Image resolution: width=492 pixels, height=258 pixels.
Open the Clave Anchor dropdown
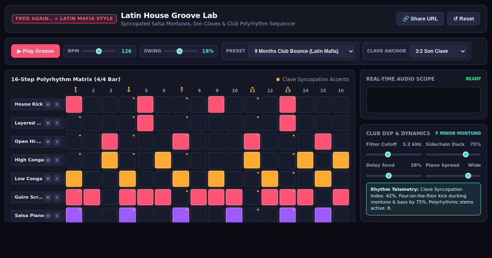pos(438,51)
